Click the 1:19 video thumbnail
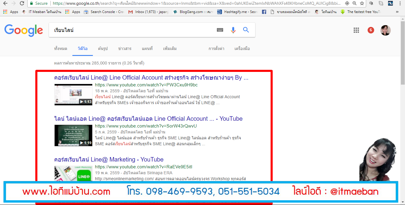This screenshot has height=205, width=405. click(x=73, y=135)
